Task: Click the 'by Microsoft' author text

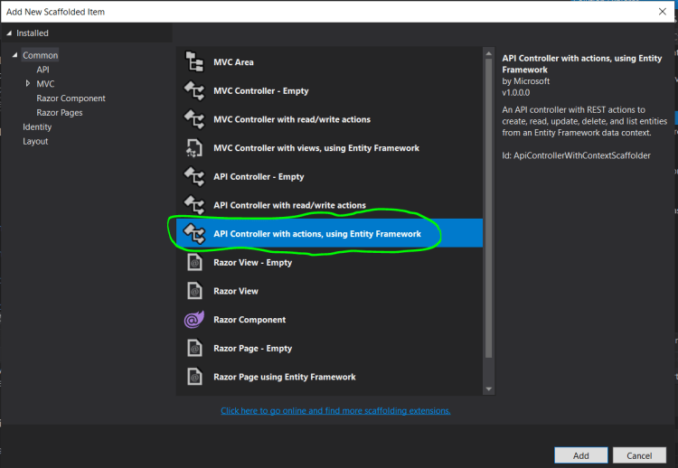Action: coord(526,80)
